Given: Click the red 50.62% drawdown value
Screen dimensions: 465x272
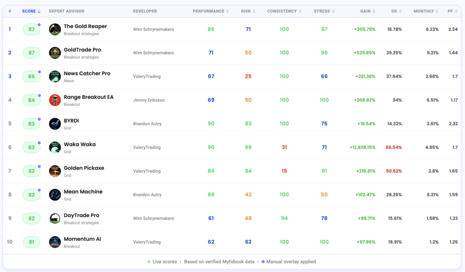Looking at the screenshot, I should pos(394,171).
